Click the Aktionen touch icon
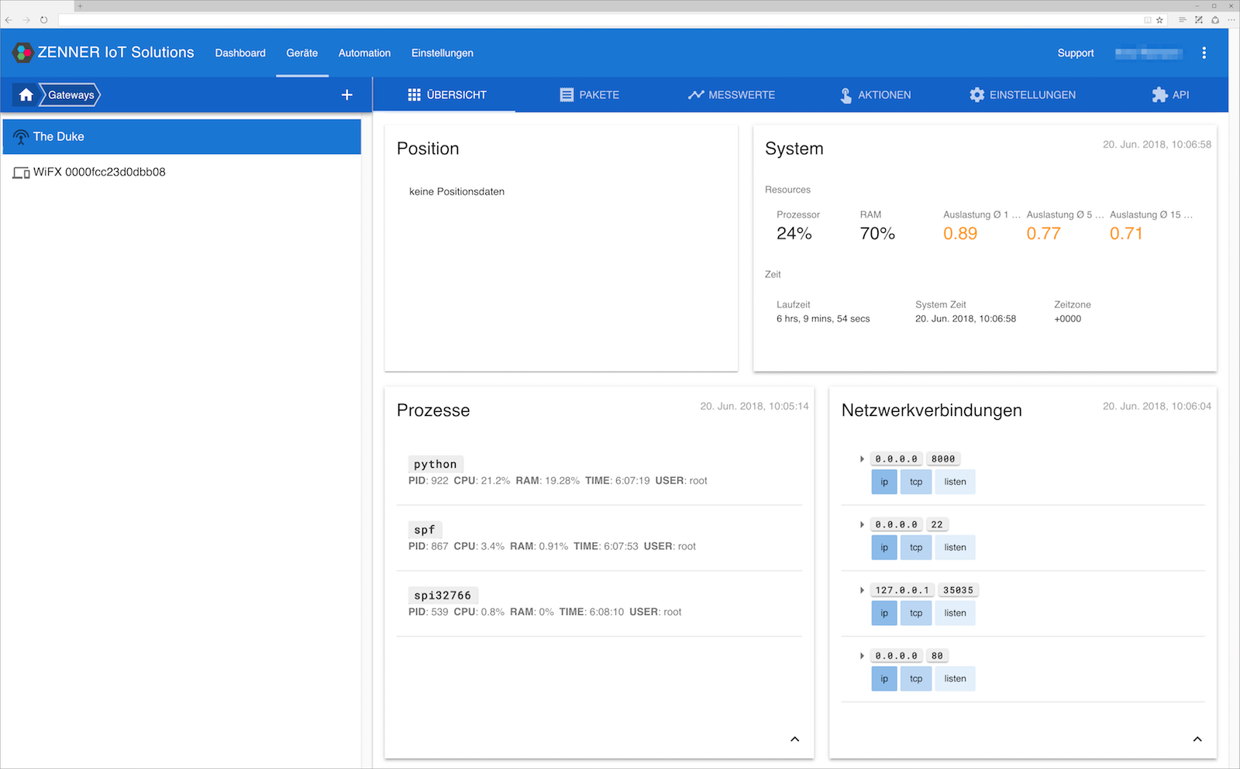1240x769 pixels. click(846, 94)
